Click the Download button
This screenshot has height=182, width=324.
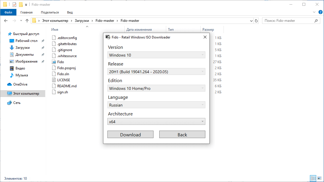(x=130, y=134)
